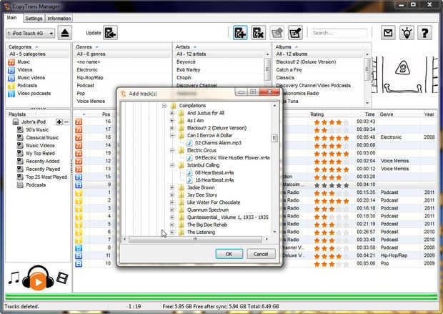
Task: Select Classics album
Action: pyautogui.click(x=285, y=77)
